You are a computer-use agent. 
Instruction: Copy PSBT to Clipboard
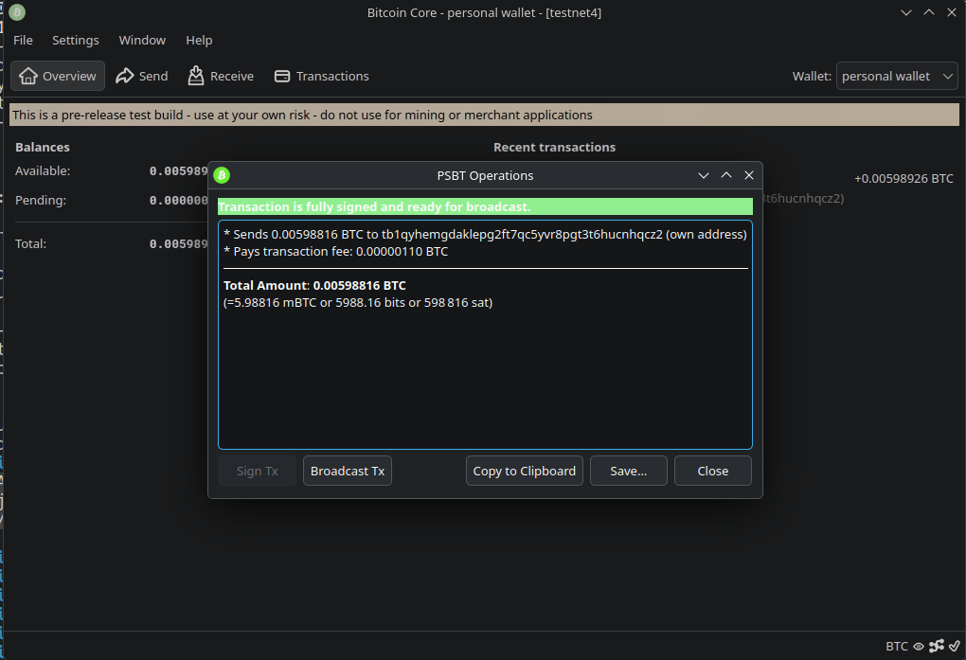(x=525, y=471)
